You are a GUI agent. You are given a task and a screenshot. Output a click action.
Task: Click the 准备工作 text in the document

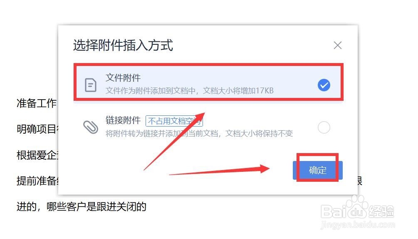pos(37,103)
